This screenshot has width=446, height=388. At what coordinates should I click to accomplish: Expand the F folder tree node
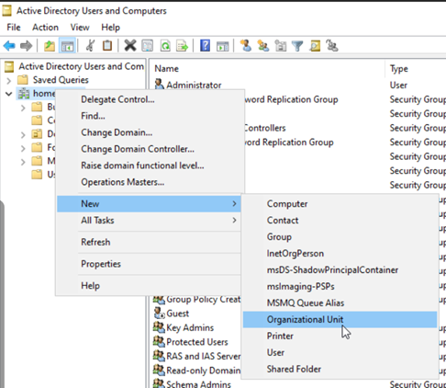pos(23,148)
